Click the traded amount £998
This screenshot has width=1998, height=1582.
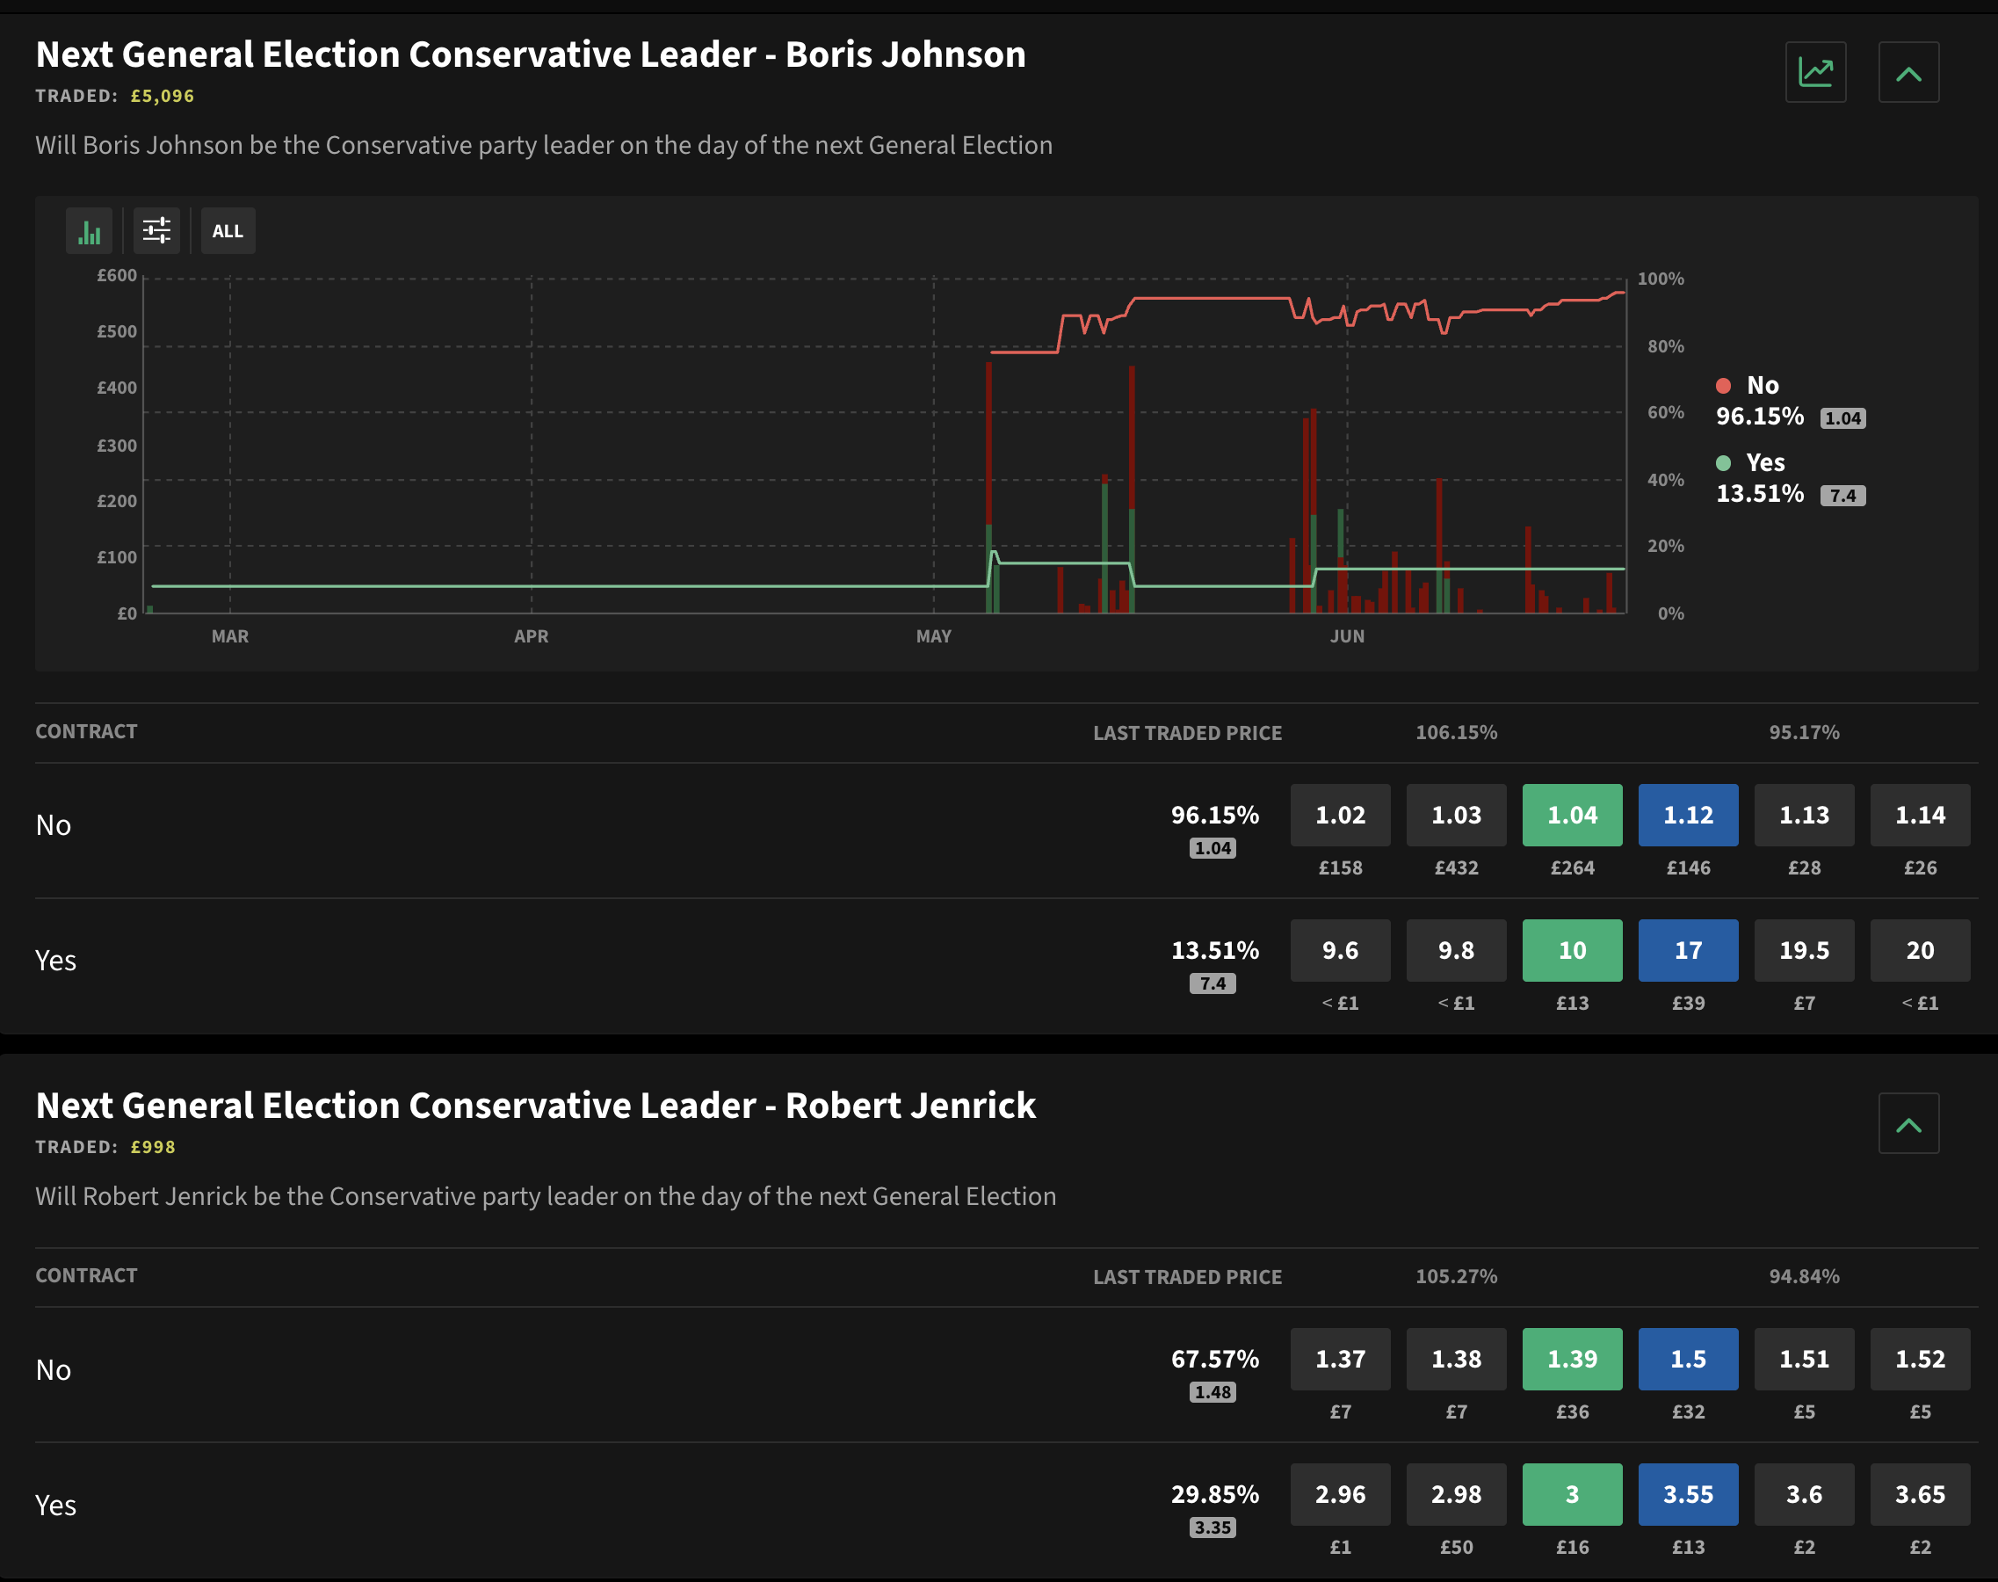pos(153,1148)
